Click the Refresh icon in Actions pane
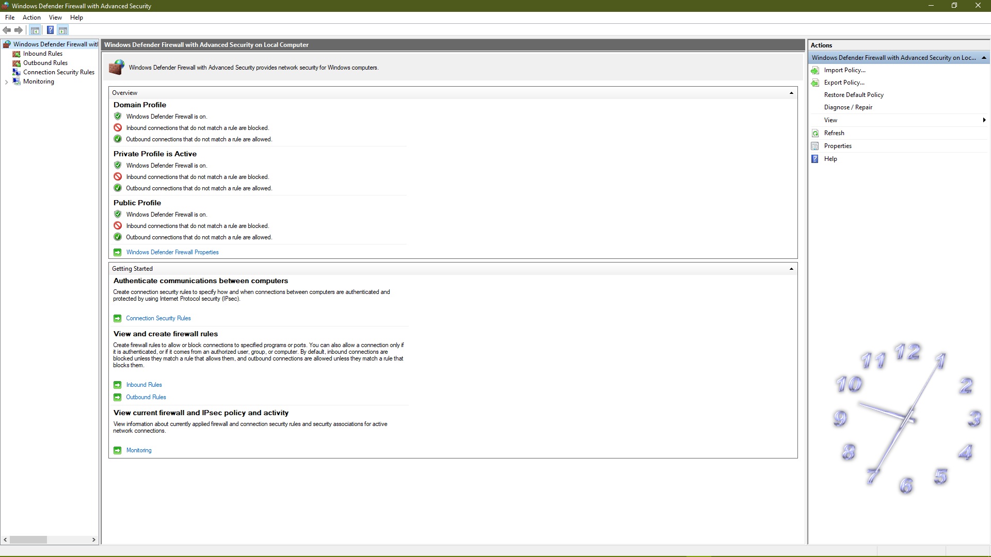 (815, 133)
